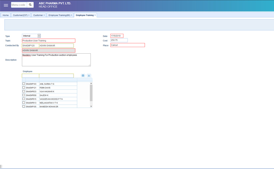The width and height of the screenshot is (274, 169).
Task: Switch to the Employee Training(86) tab
Action: pos(59,15)
